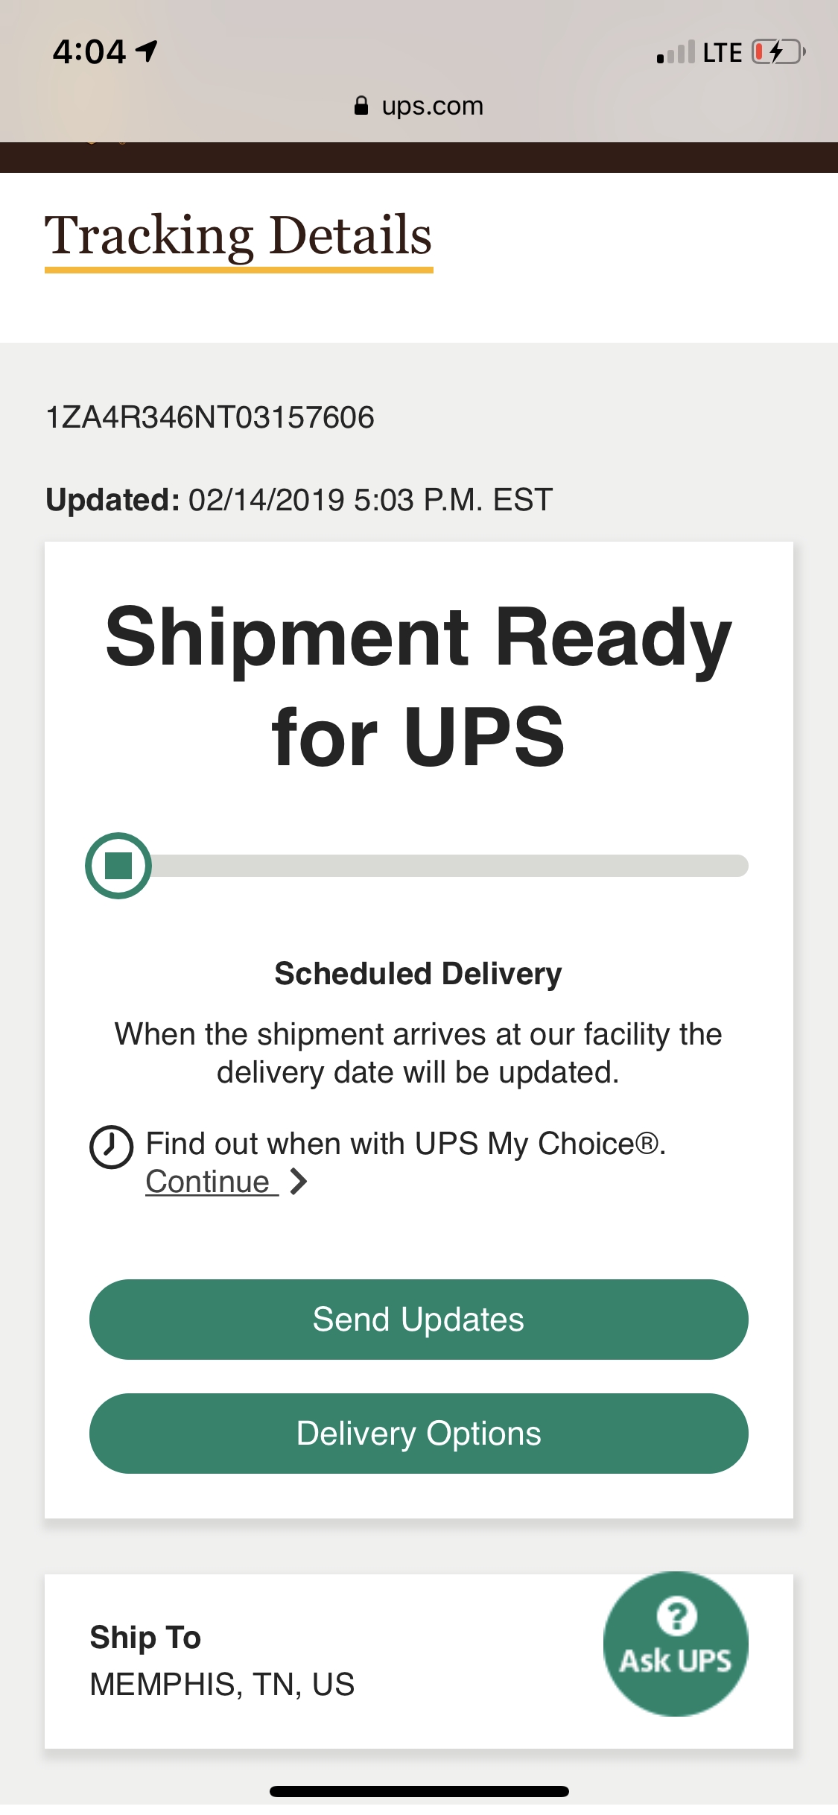Click the padlock icon beside ups.com
The height and width of the screenshot is (1815, 838).
click(x=361, y=106)
